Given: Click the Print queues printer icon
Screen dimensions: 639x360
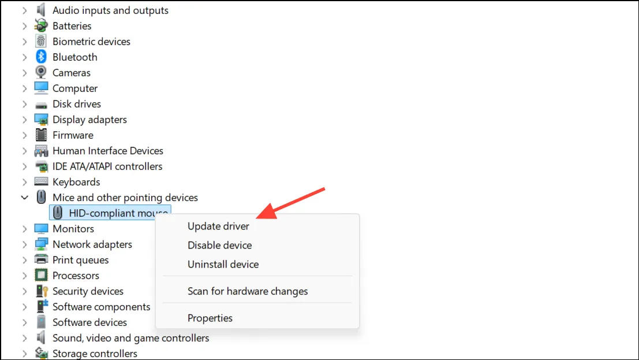Looking at the screenshot, I should pyautogui.click(x=41, y=259).
